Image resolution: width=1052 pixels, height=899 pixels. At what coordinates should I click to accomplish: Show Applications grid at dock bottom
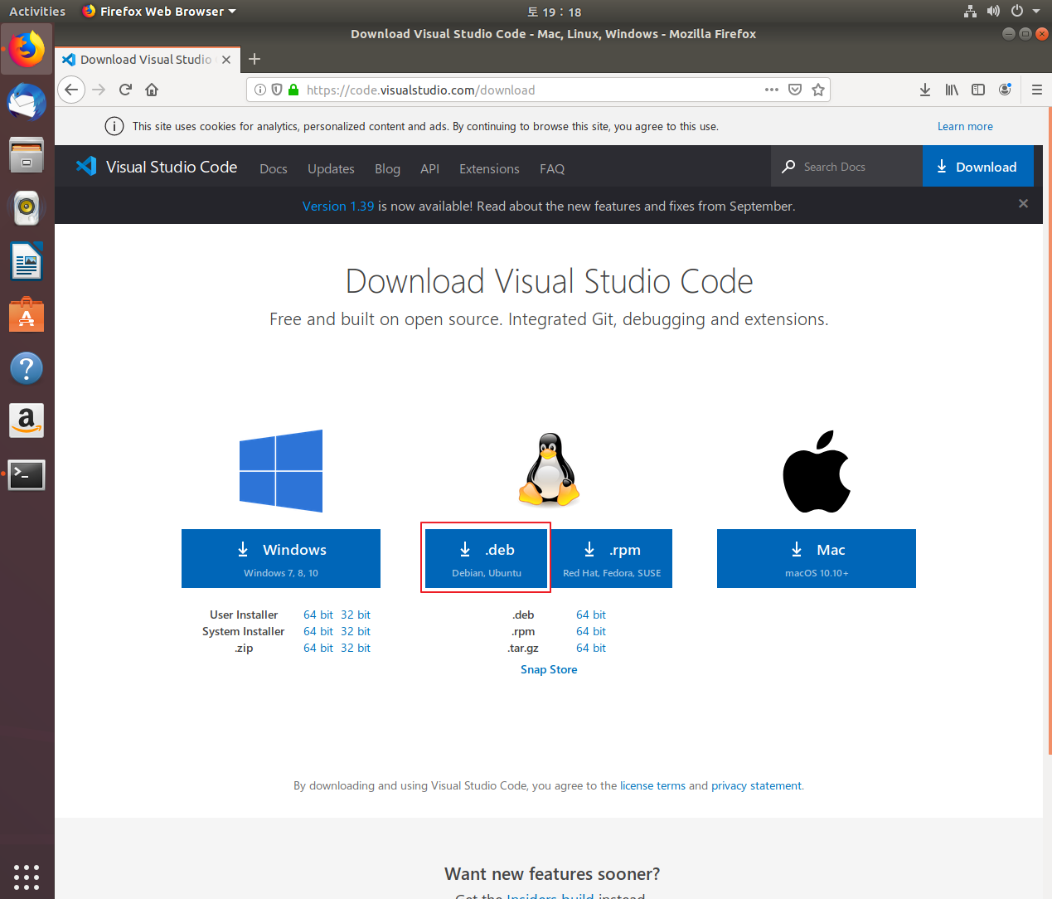click(27, 877)
